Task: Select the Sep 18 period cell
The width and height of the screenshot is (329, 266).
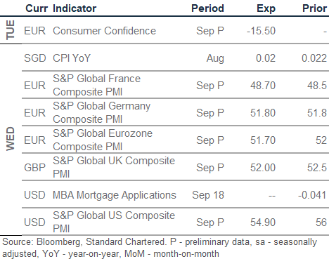Action: point(208,195)
